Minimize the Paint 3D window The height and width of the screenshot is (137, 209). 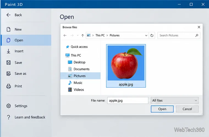click(179, 4)
